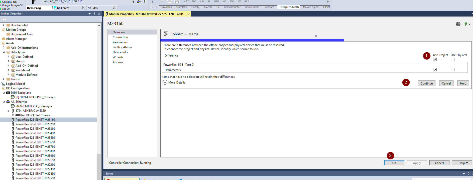The image size is (473, 180).
Task: Toggle Use Project for Parameters row
Action: (435, 70)
